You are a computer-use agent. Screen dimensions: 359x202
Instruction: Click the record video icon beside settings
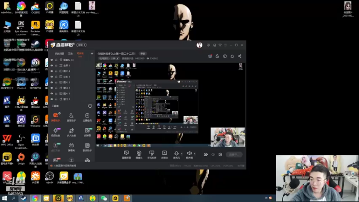coord(206,154)
